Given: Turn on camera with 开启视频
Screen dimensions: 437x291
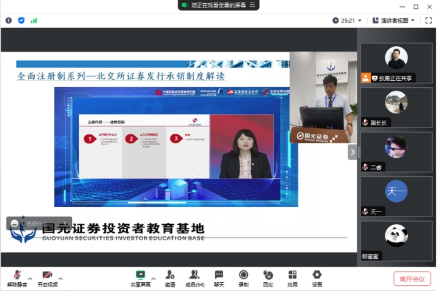Looking at the screenshot, I should [47, 279].
